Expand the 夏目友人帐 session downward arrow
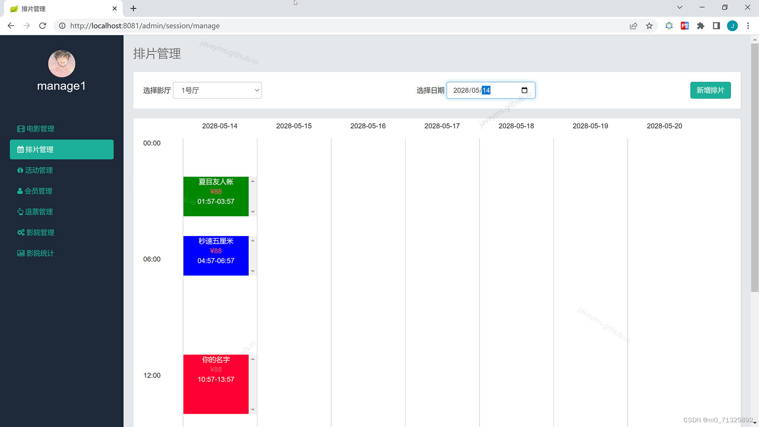 (x=253, y=212)
